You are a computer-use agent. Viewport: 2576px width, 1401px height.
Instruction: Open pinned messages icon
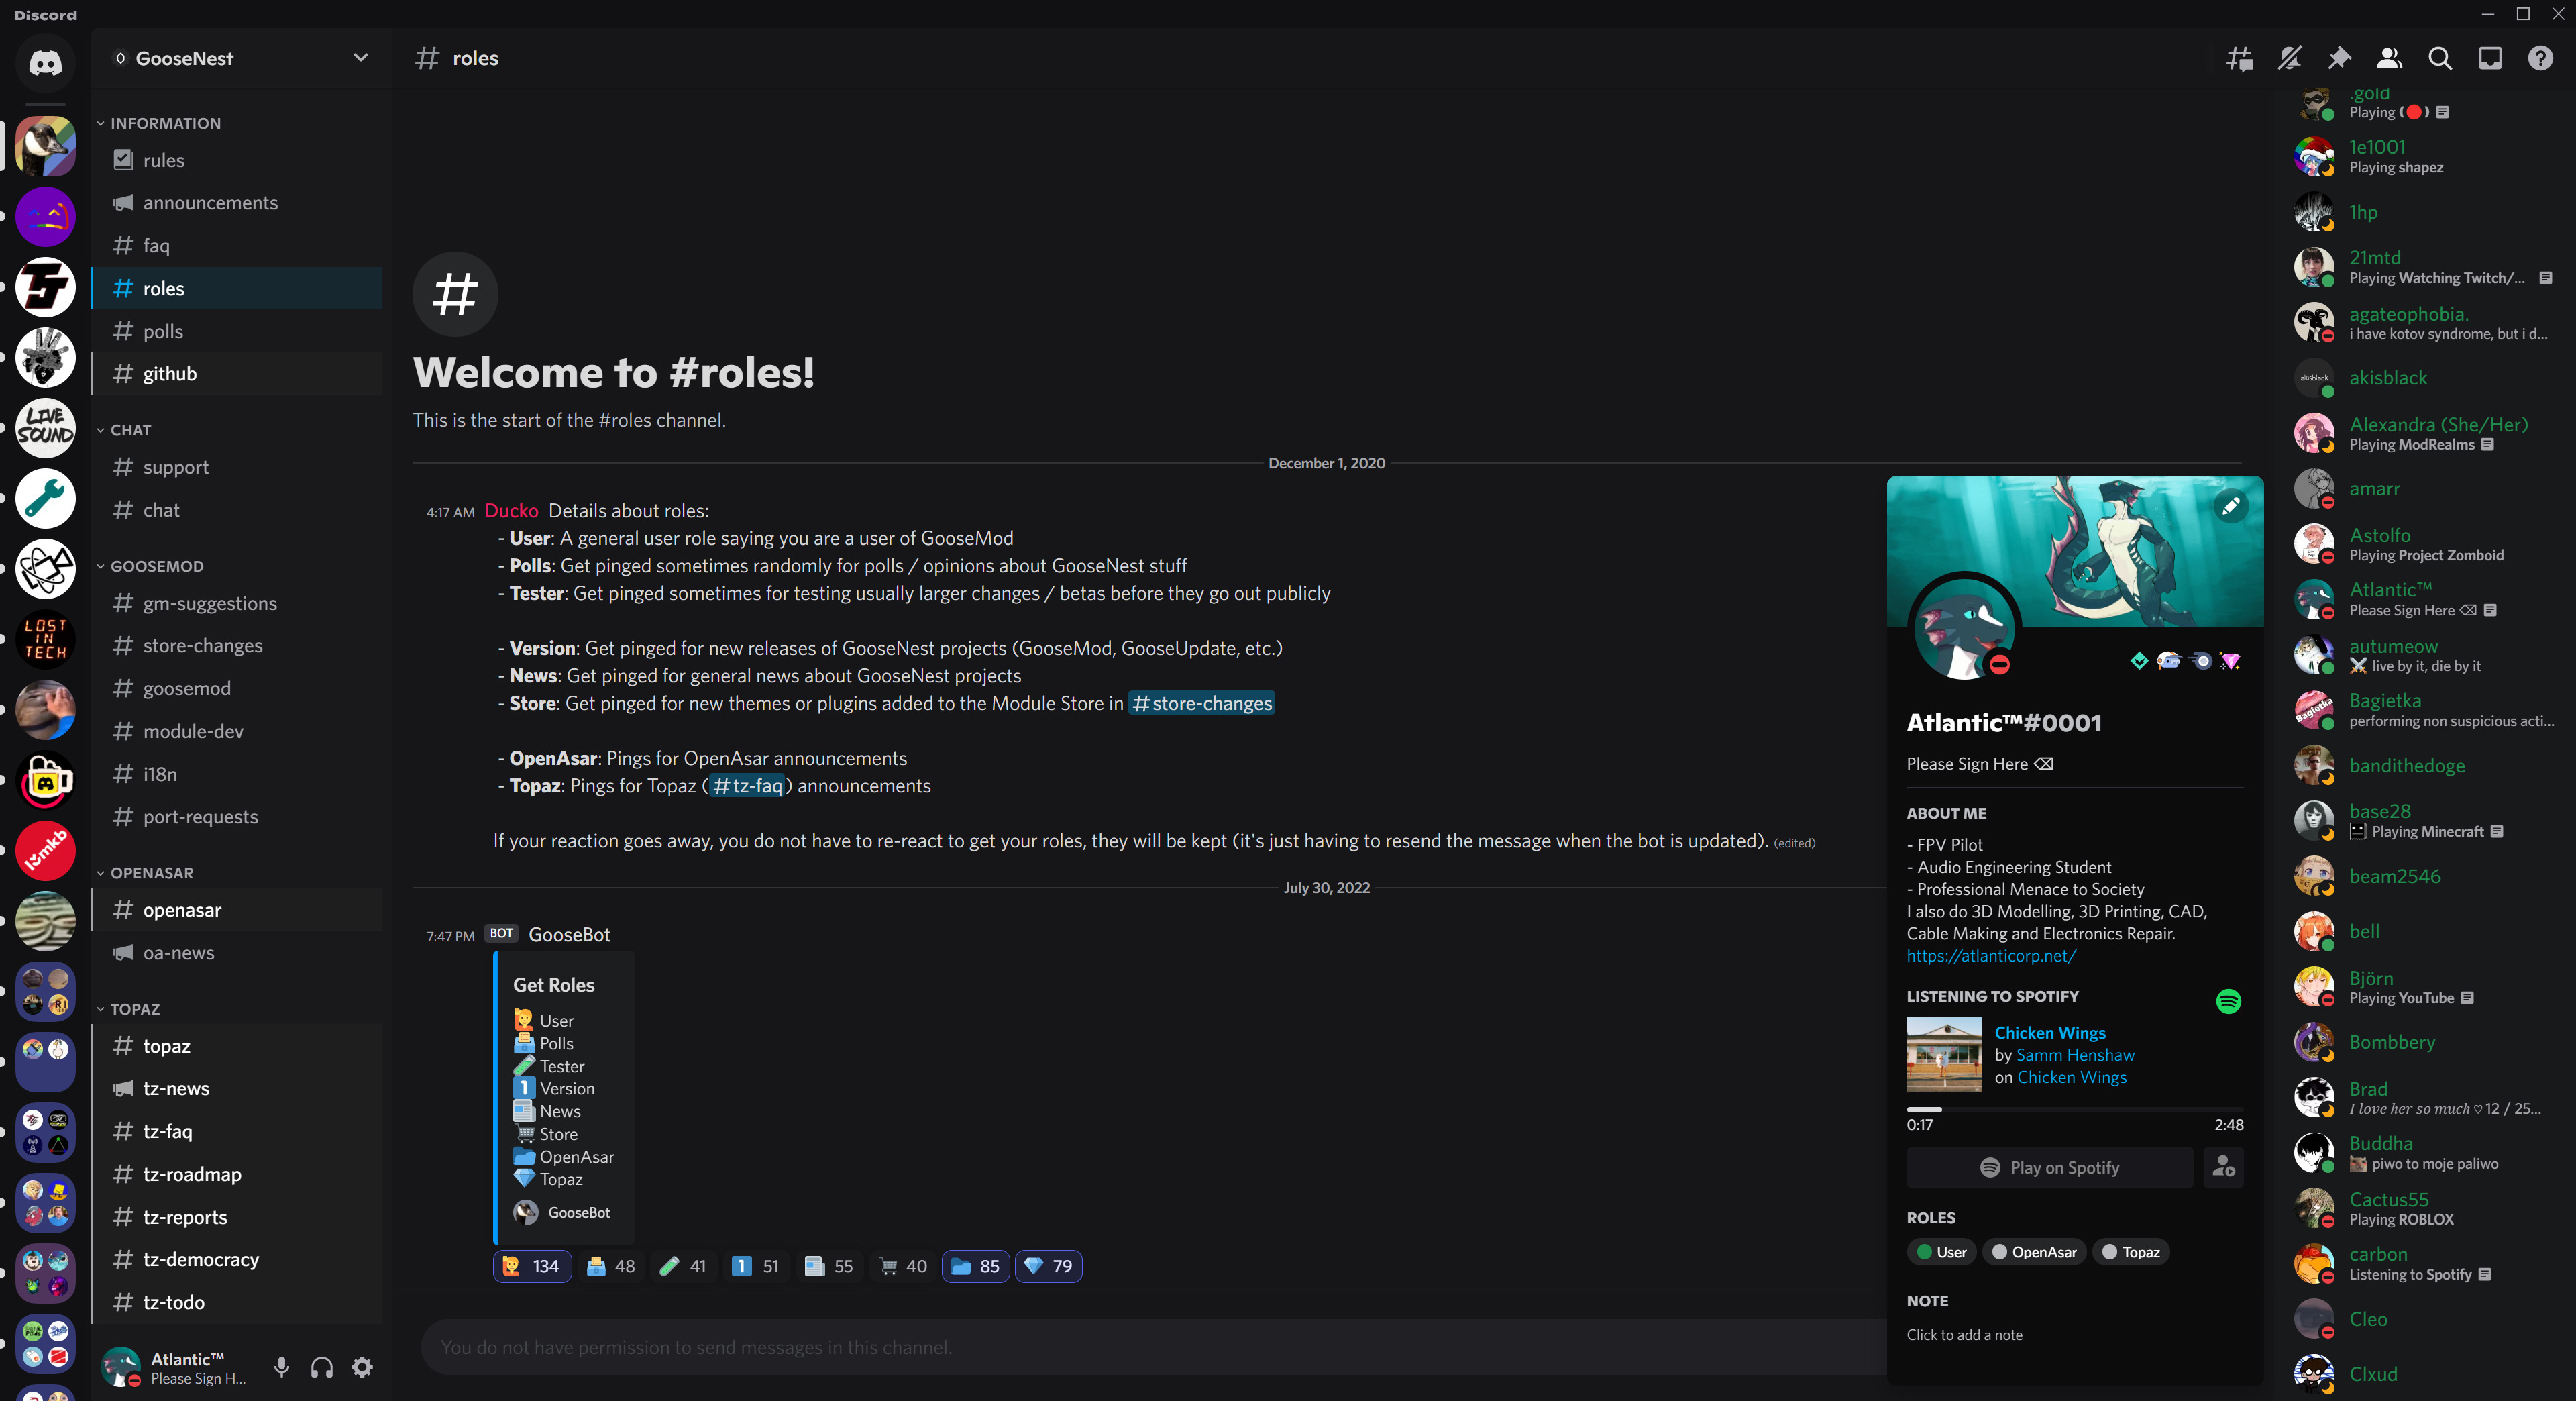tap(2339, 59)
